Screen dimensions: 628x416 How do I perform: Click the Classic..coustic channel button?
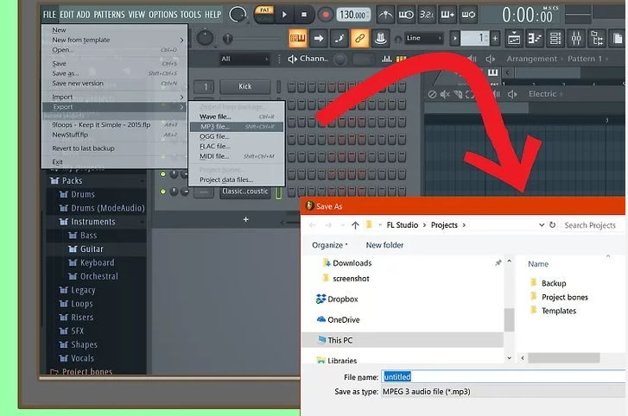point(244,192)
